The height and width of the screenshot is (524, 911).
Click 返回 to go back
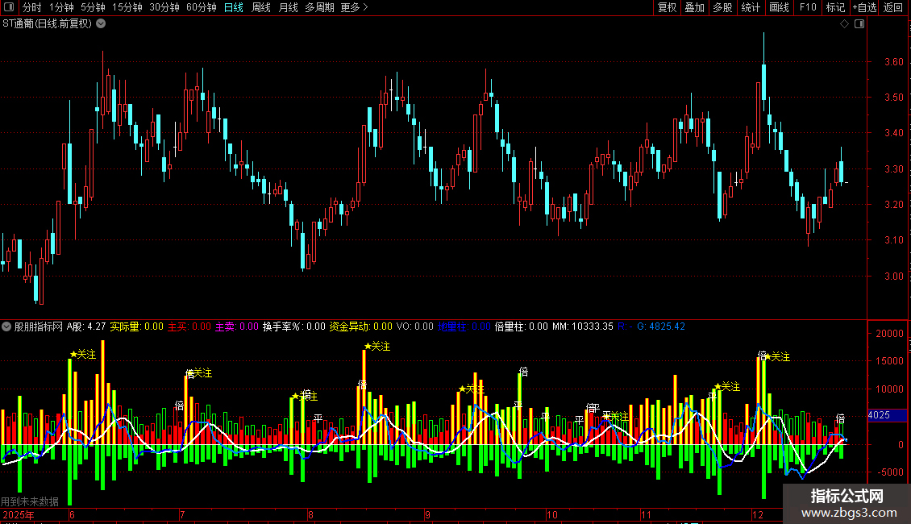click(893, 7)
